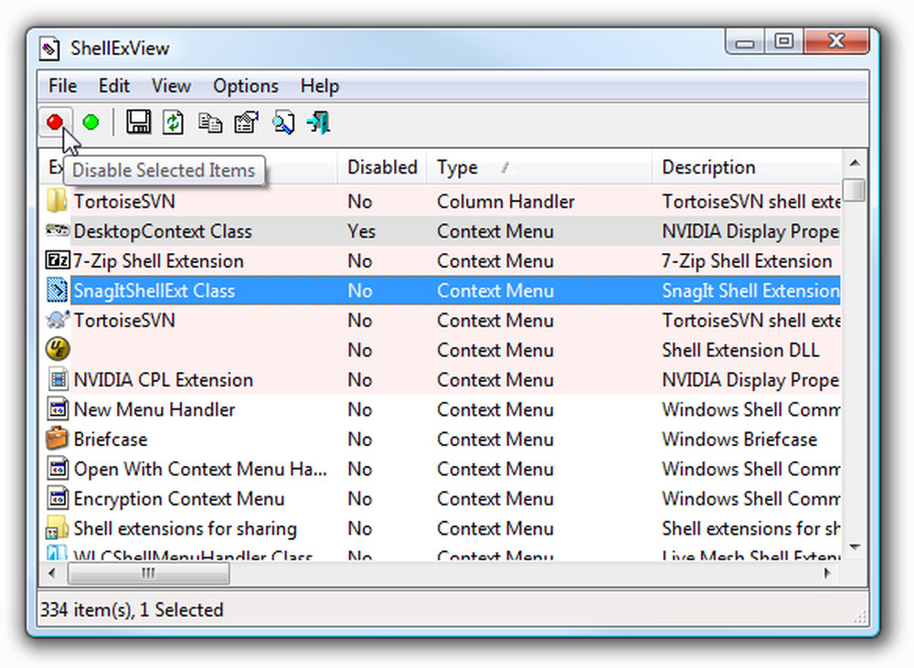The height and width of the screenshot is (668, 914).
Task: Click the horizontal scrollbar right arrow
Action: [826, 574]
